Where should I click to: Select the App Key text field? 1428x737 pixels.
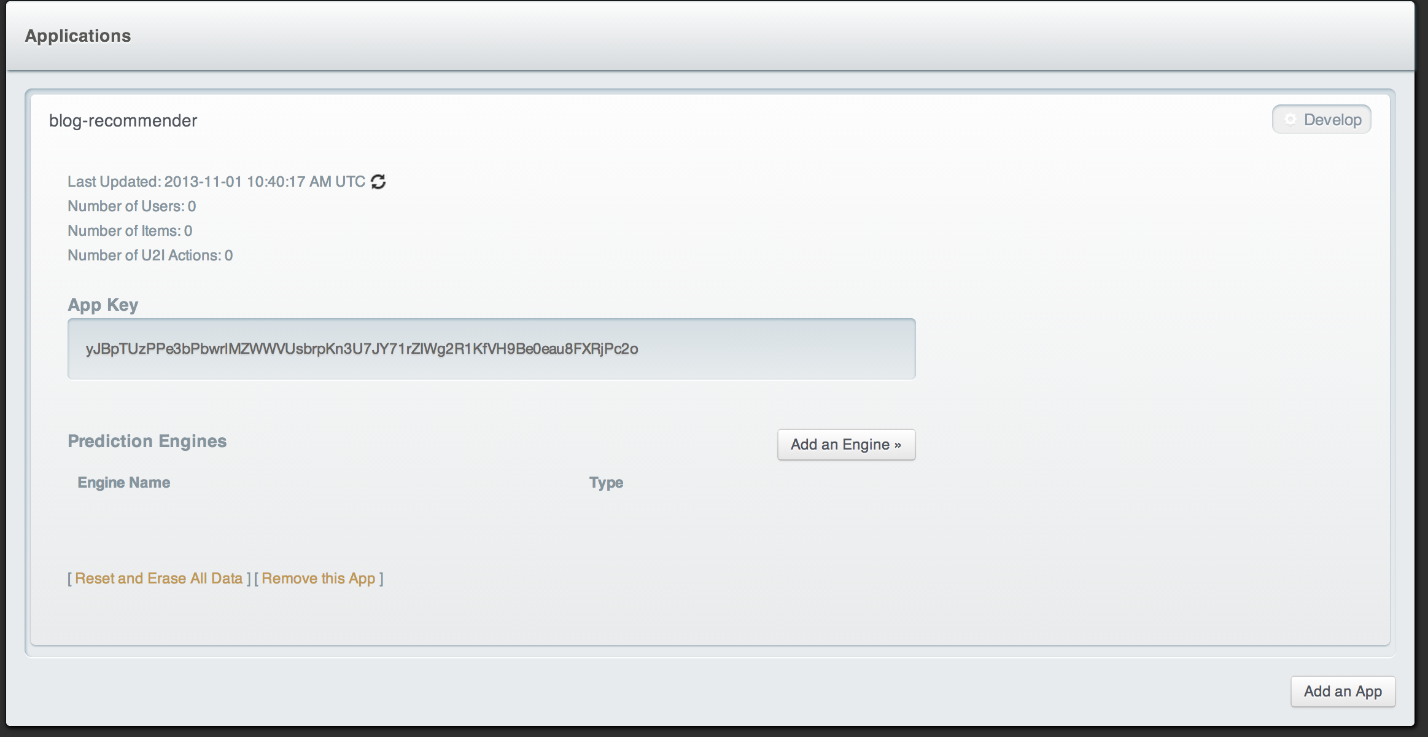[x=491, y=349]
